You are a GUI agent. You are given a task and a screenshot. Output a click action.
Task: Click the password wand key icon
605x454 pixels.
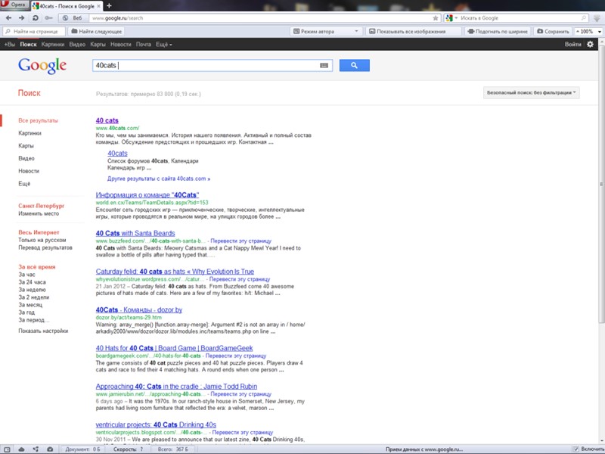click(48, 17)
